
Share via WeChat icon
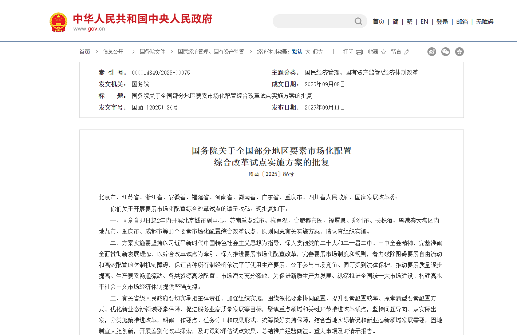tap(446, 52)
